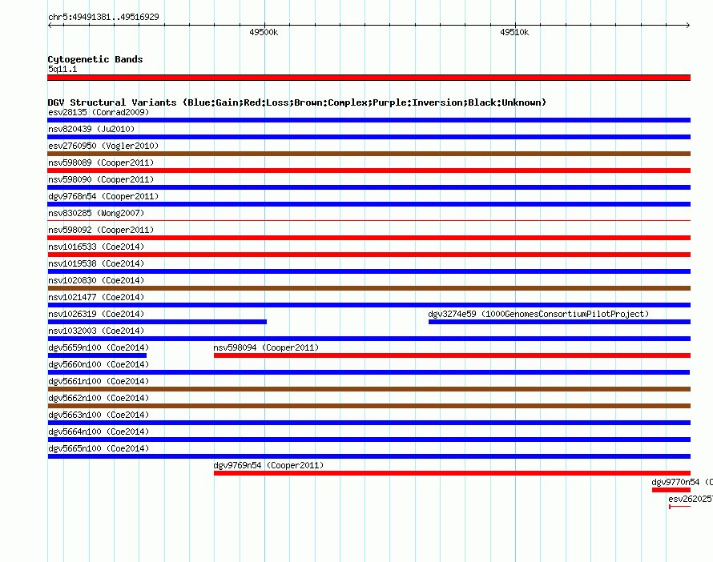This screenshot has height=562, width=713.
Task: Click the red bar for nsv598089
Action: coord(369,171)
